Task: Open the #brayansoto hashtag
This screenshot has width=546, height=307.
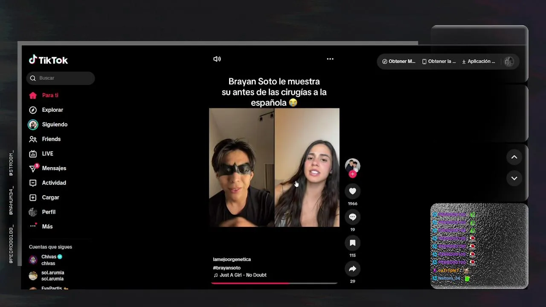Action: pyautogui.click(x=227, y=268)
